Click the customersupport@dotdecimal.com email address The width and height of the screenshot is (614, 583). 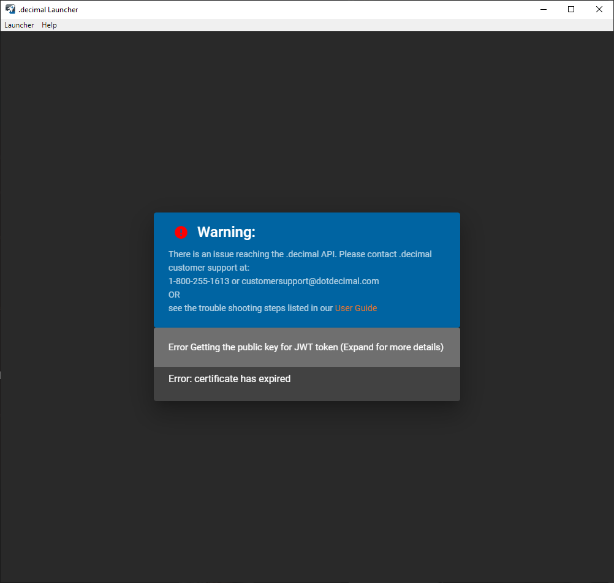tap(310, 281)
